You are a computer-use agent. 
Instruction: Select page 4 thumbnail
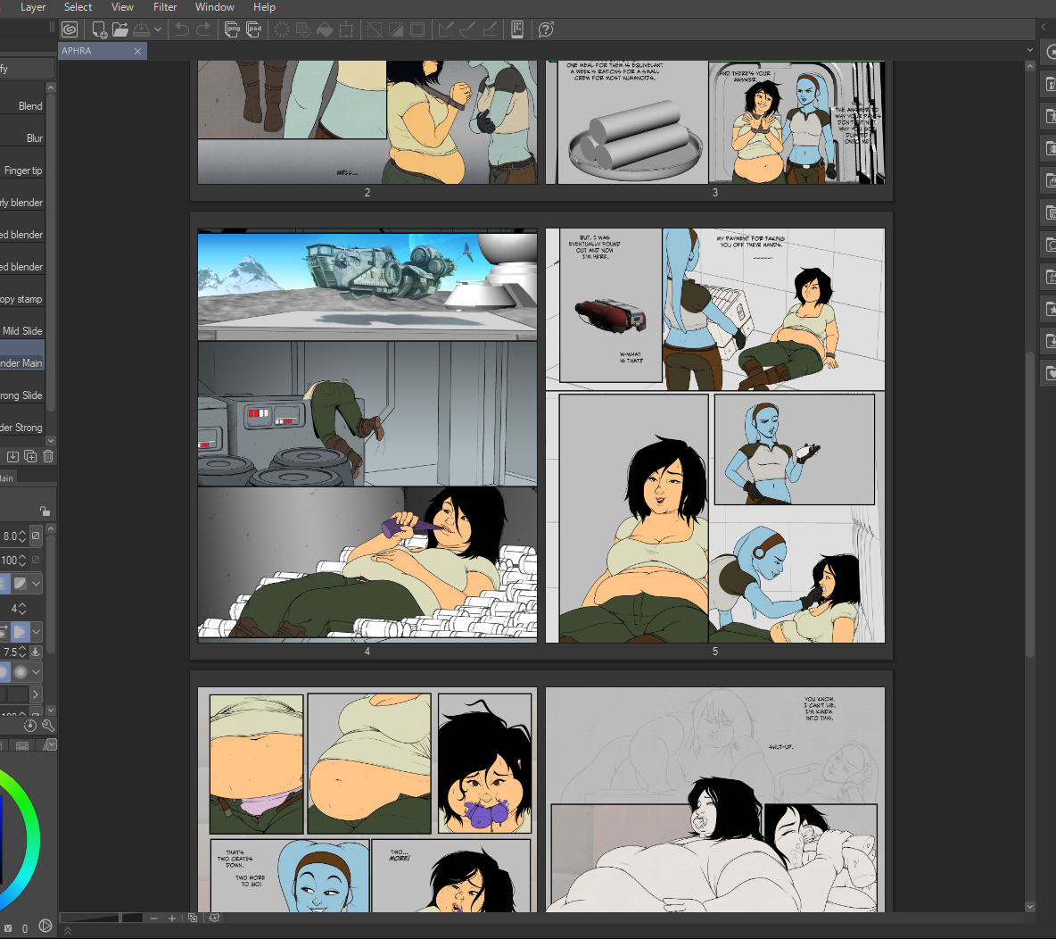point(367,436)
